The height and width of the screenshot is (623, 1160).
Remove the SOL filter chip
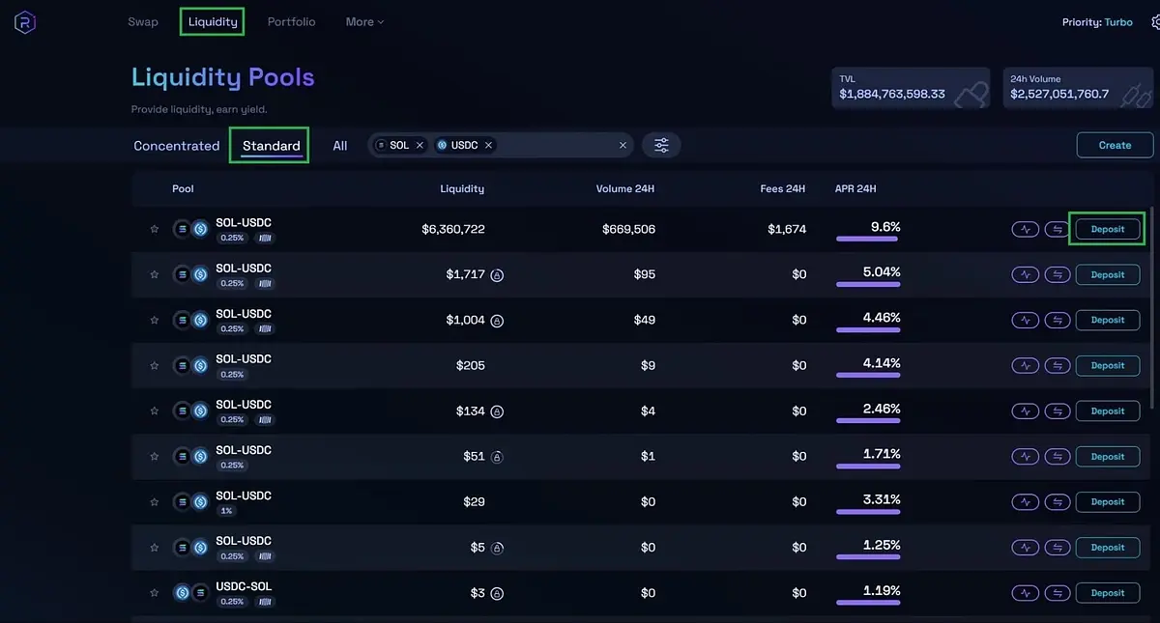(x=420, y=145)
